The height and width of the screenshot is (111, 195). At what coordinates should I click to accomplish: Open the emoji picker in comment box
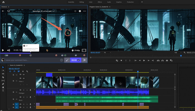click(x=62, y=60)
